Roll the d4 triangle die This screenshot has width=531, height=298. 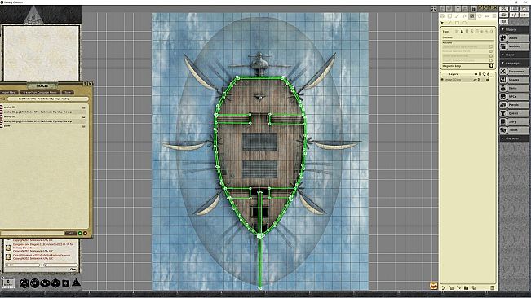[x=76, y=282]
